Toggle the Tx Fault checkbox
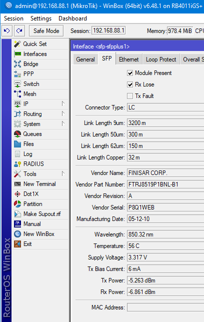Screen dimensions: 204x322 130,96
